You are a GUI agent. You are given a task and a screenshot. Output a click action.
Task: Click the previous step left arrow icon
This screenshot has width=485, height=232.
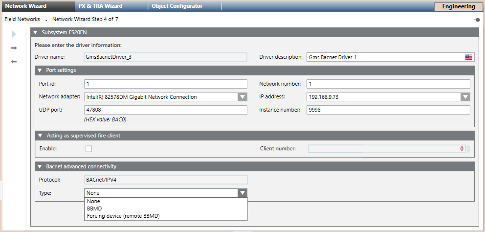tap(14, 61)
